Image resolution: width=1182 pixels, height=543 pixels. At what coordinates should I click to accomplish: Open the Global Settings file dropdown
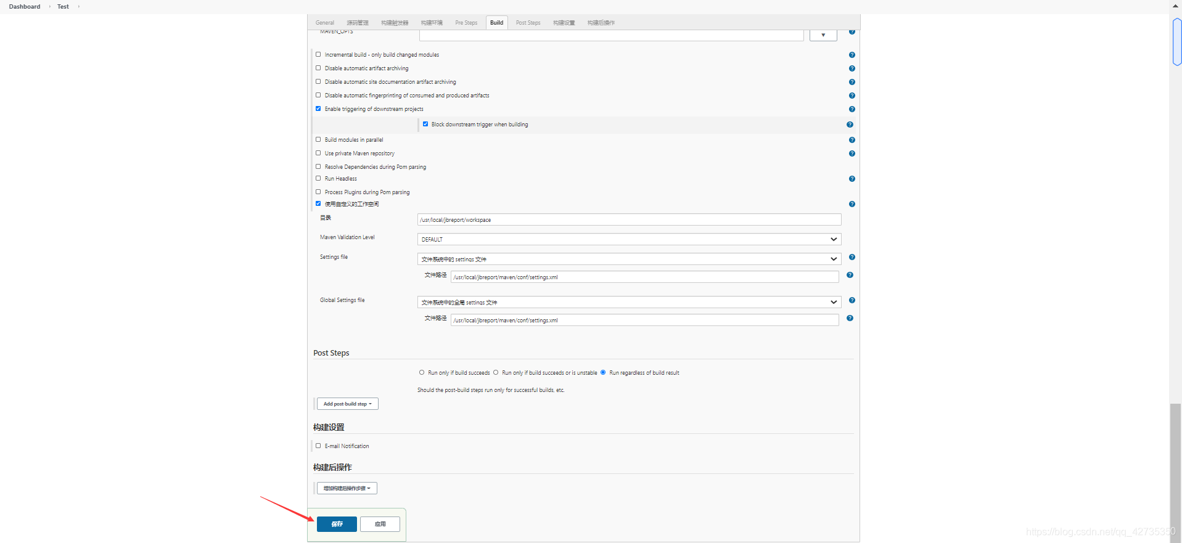[629, 302]
